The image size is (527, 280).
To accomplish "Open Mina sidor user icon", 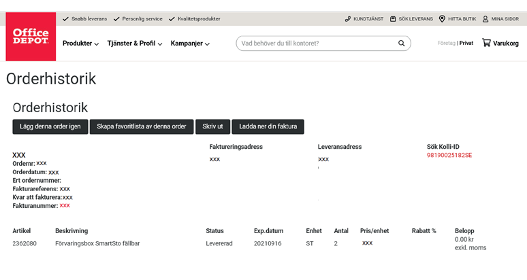I will click(485, 19).
